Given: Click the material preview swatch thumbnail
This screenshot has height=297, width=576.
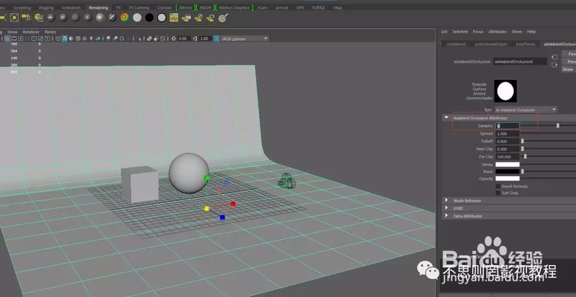Looking at the screenshot, I should tap(506, 91).
